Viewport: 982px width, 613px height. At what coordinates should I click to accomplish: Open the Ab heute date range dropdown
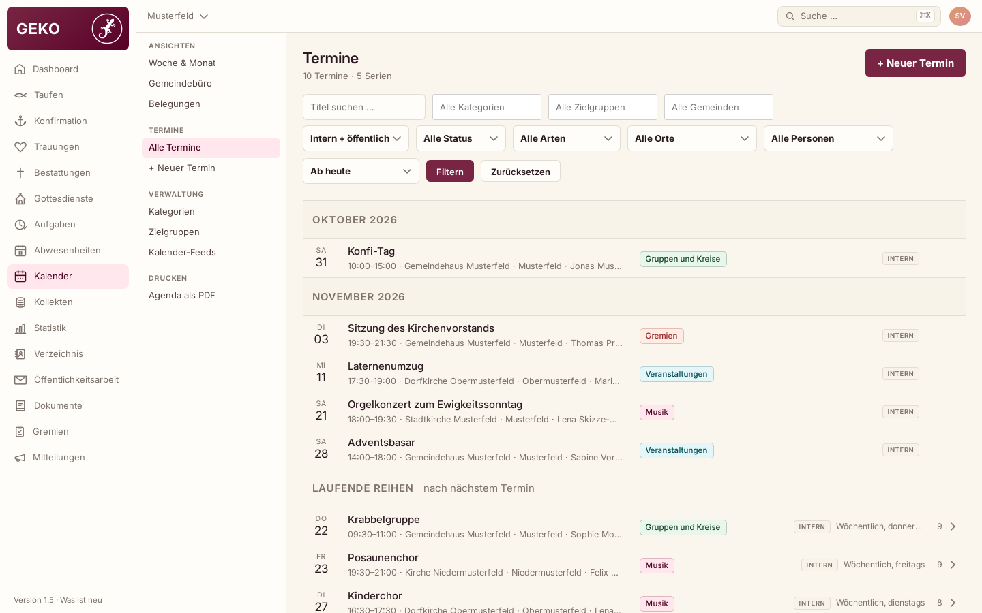[x=361, y=171]
